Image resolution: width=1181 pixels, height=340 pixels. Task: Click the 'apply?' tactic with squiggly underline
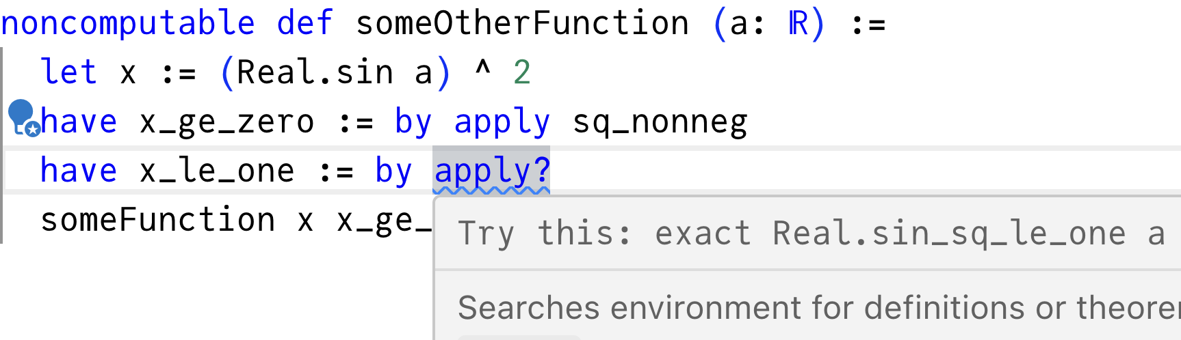491,171
